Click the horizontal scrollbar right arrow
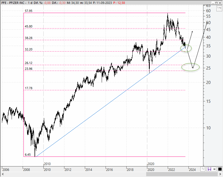Screen dimensions: 223x177 220,174
